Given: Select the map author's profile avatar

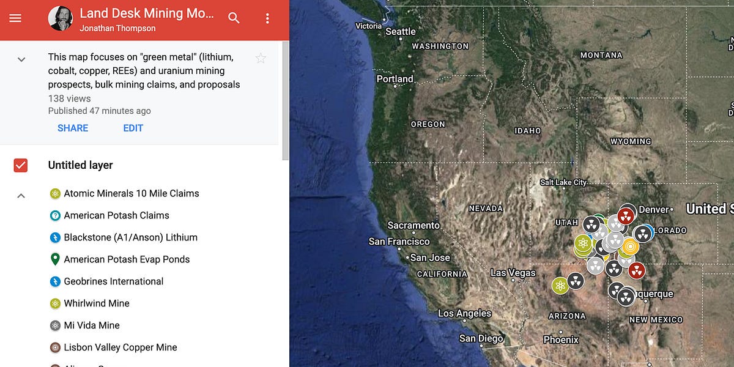Looking at the screenshot, I should (59, 18).
